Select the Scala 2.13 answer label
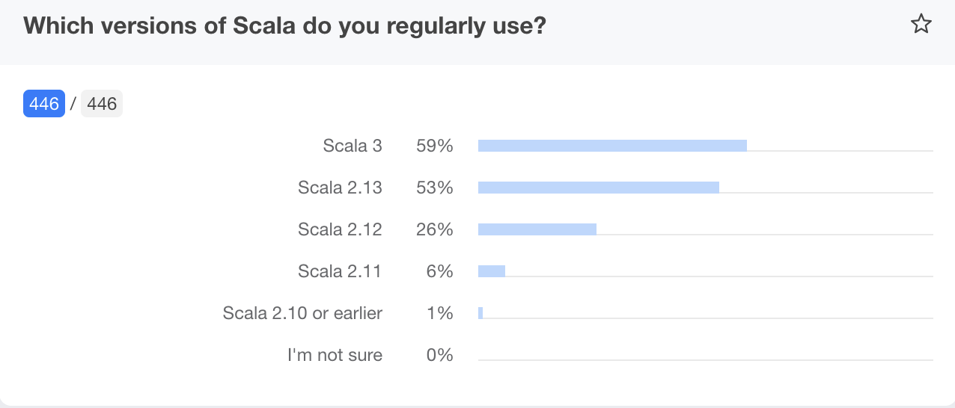This screenshot has width=955, height=408. point(340,188)
